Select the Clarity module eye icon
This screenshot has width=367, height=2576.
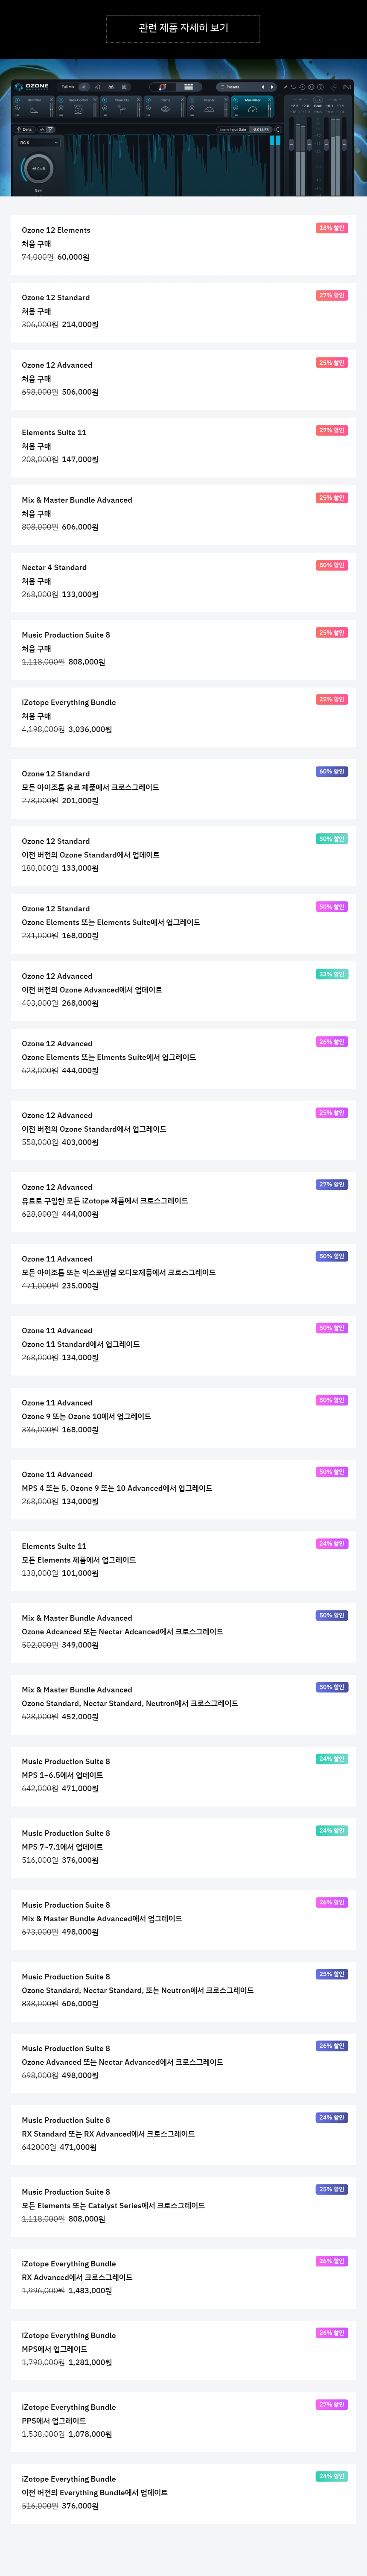(x=166, y=109)
